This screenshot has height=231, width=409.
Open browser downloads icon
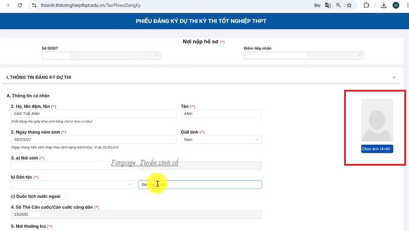coord(384,5)
